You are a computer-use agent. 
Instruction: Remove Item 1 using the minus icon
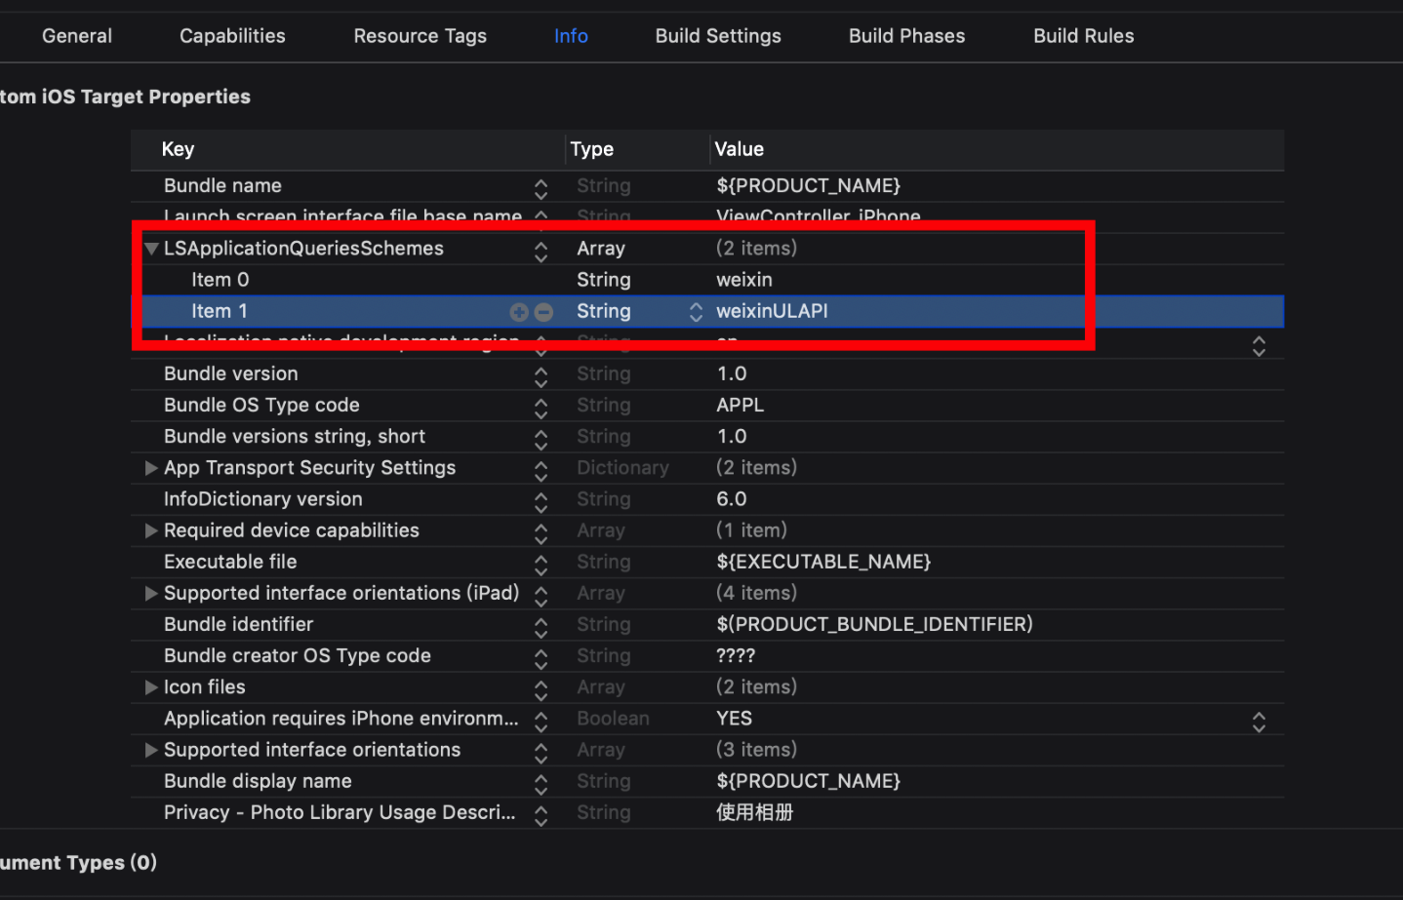tap(543, 311)
